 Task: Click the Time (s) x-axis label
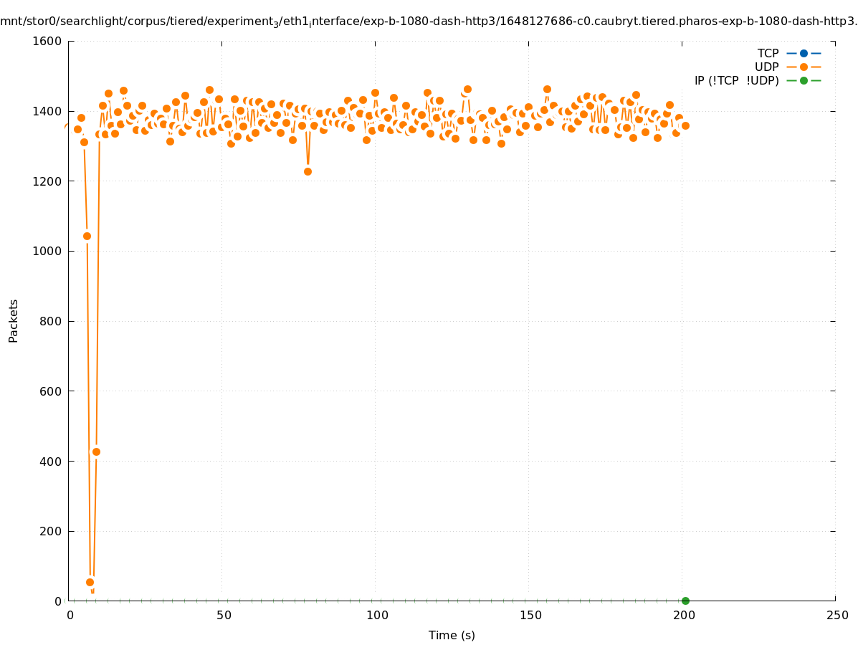[452, 635]
